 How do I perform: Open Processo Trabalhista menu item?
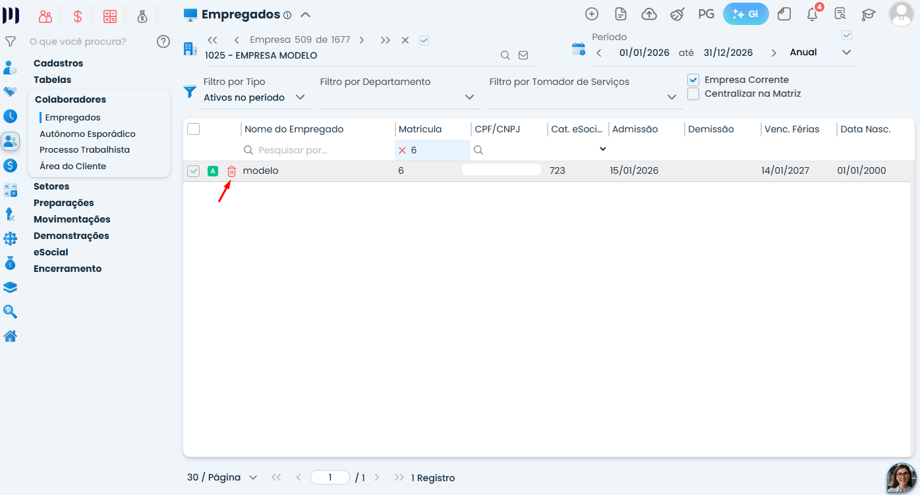(x=84, y=149)
